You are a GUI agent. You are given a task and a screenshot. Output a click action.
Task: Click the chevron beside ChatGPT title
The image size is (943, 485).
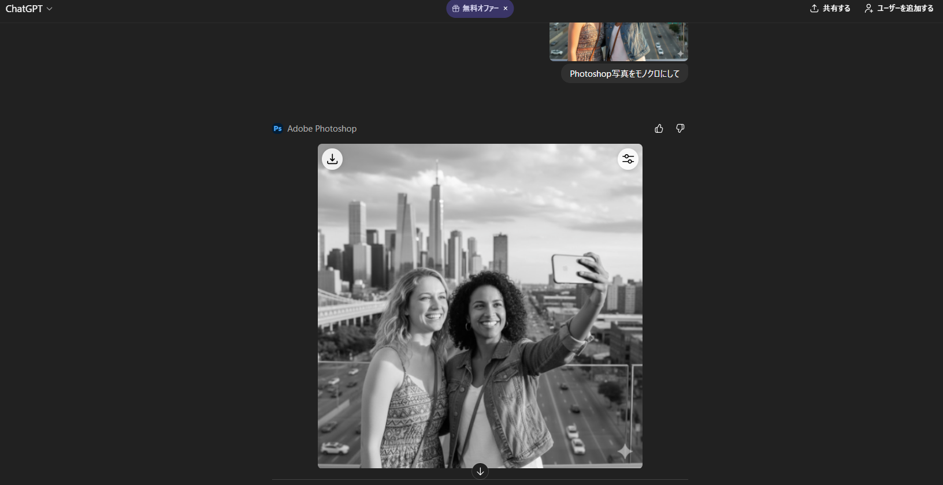tap(50, 9)
